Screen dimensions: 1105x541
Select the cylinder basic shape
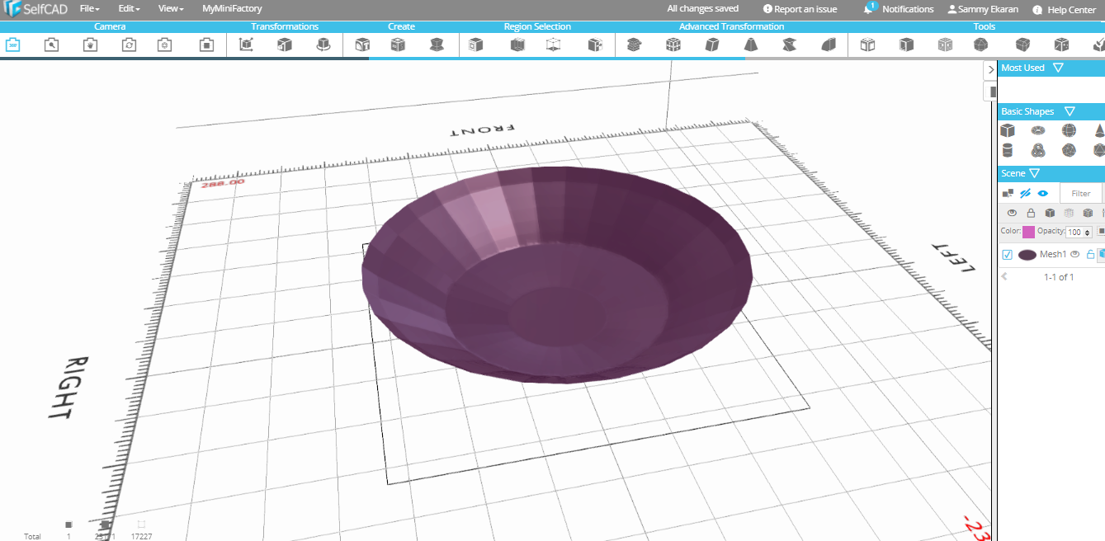[1008, 150]
